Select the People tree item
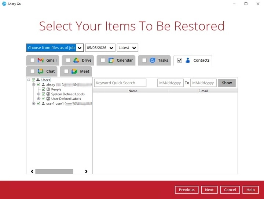This screenshot has width=264, height=199. [56, 89]
